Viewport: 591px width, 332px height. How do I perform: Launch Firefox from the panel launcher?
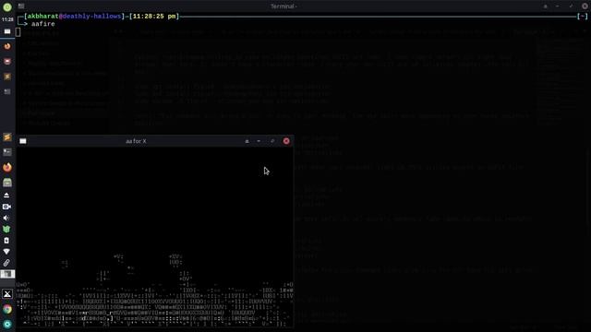coord(7,167)
